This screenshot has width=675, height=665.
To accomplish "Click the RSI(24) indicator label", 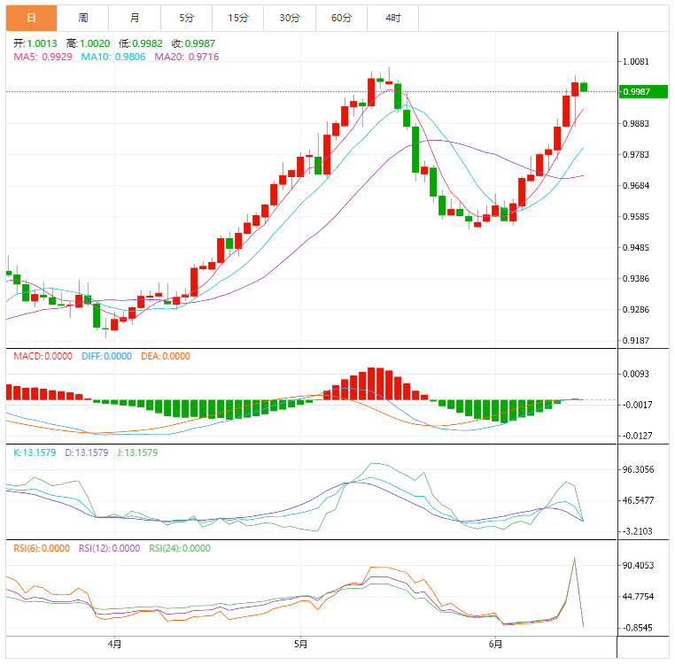I will pos(180,548).
